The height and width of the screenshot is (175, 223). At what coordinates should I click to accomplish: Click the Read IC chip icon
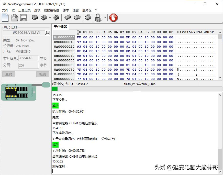(35, 18)
